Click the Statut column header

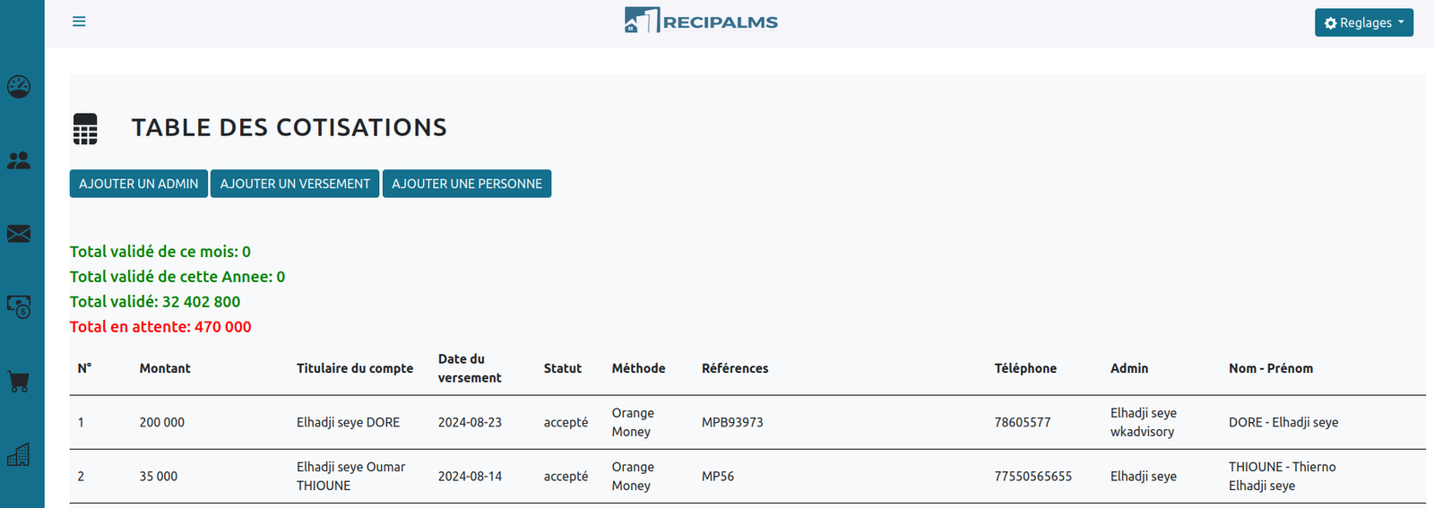pyautogui.click(x=562, y=368)
